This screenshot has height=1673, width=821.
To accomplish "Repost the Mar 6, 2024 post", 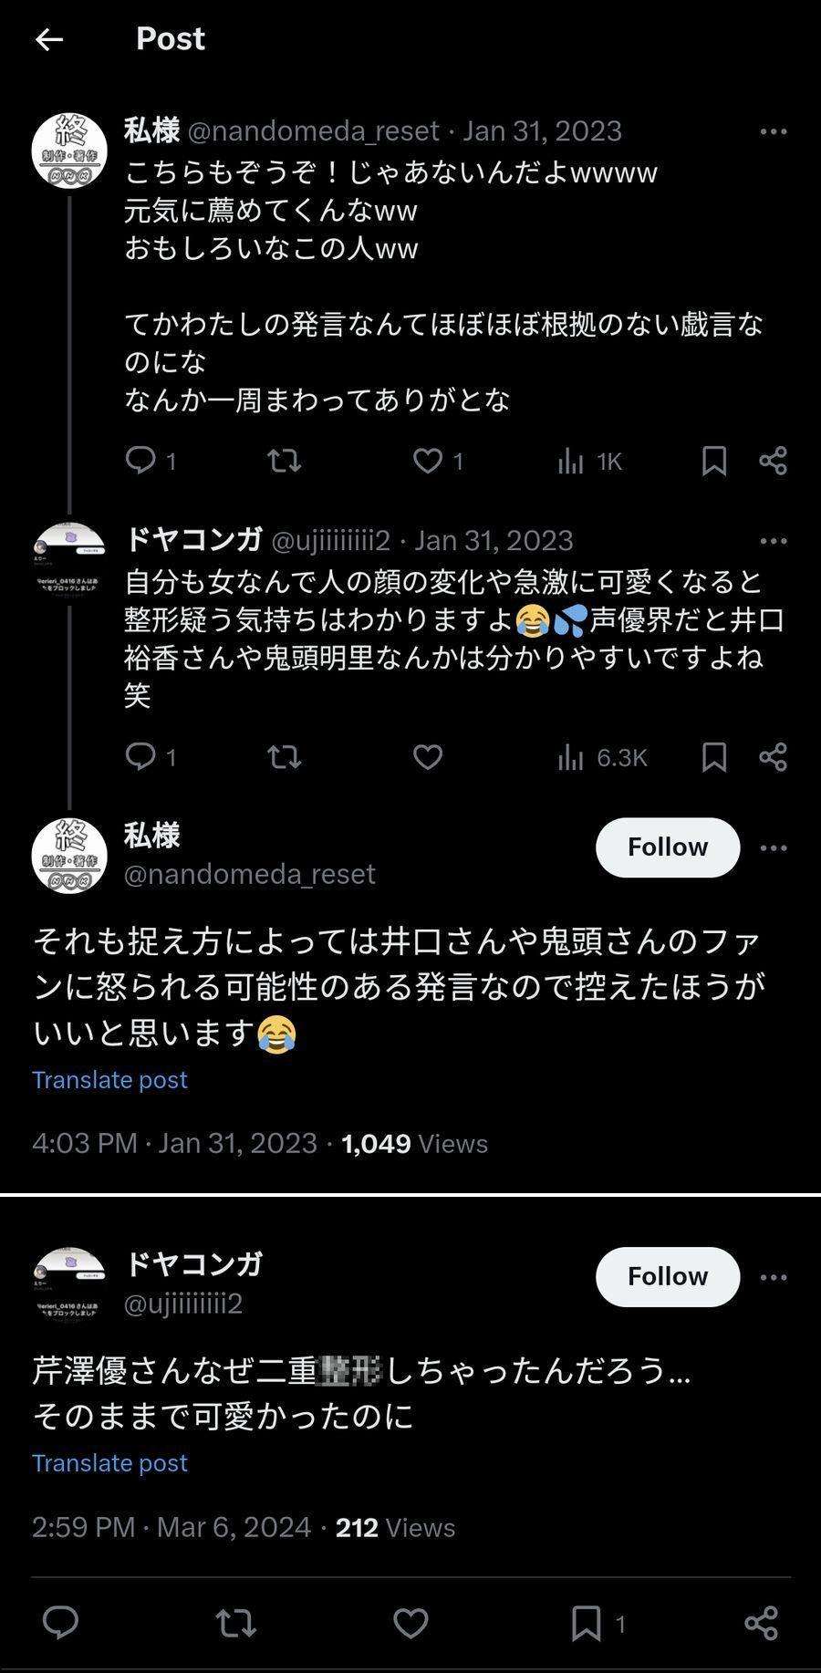I will 235,1624.
